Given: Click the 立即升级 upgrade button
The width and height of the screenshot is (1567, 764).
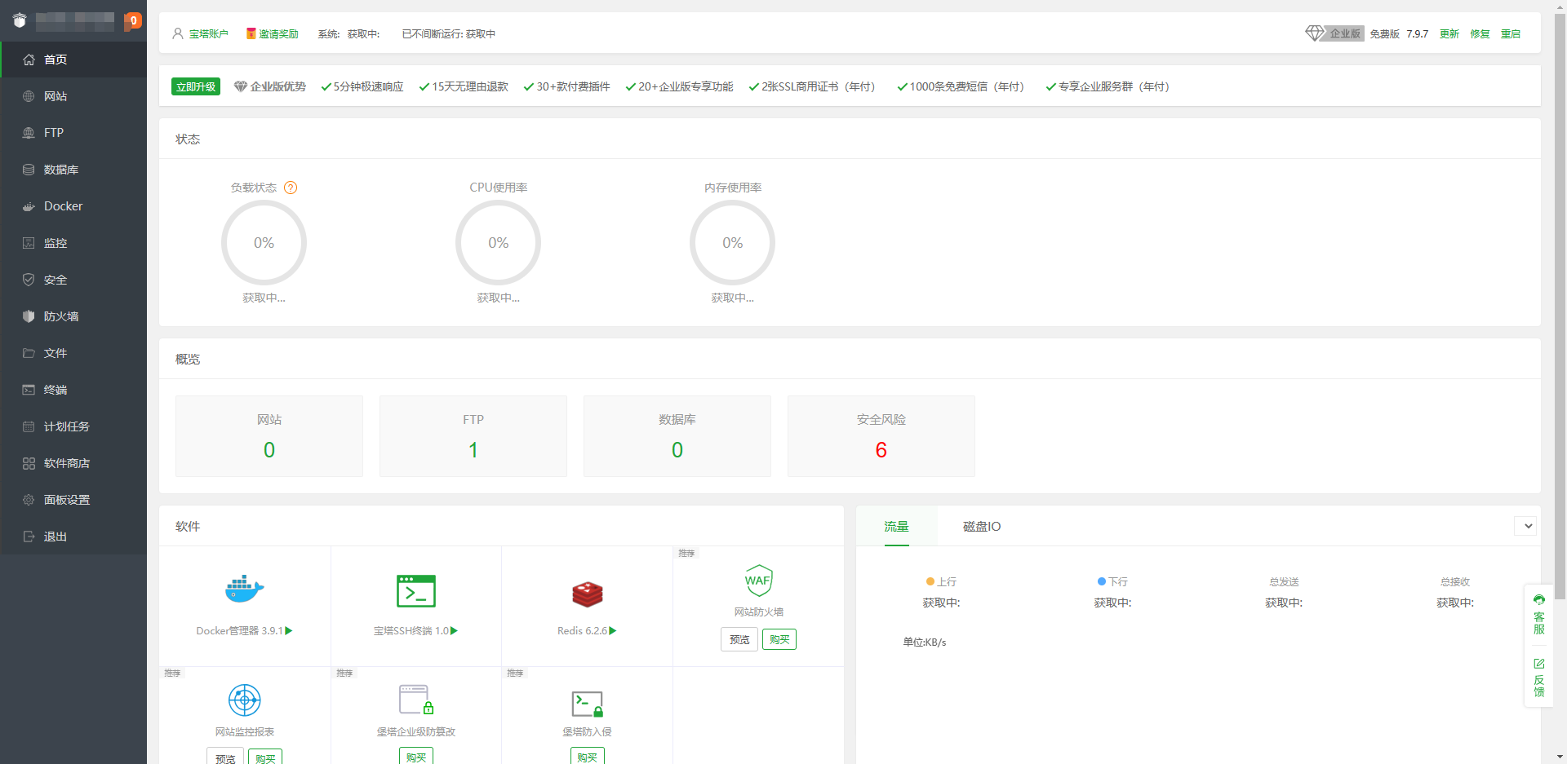Looking at the screenshot, I should click(195, 86).
